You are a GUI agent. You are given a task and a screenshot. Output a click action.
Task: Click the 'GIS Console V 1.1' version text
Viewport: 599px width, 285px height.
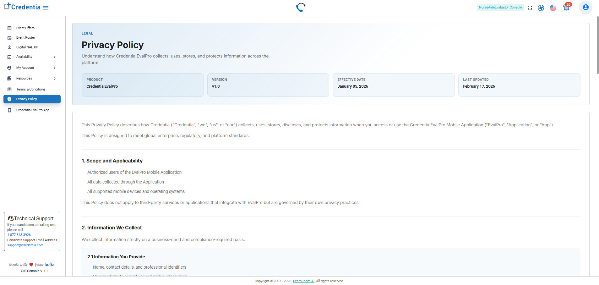coord(34,271)
